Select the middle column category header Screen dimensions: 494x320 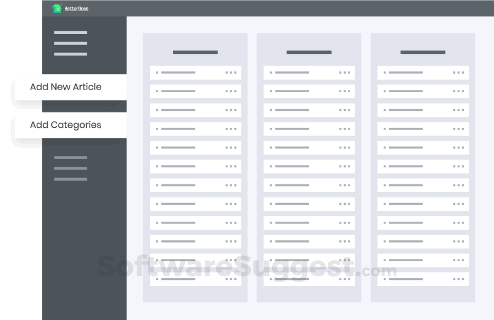(x=308, y=52)
